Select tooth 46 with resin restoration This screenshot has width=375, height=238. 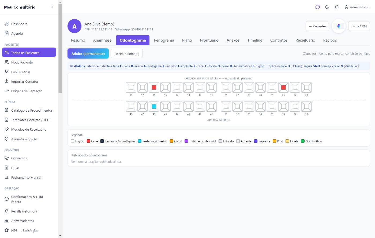[x=154, y=107]
